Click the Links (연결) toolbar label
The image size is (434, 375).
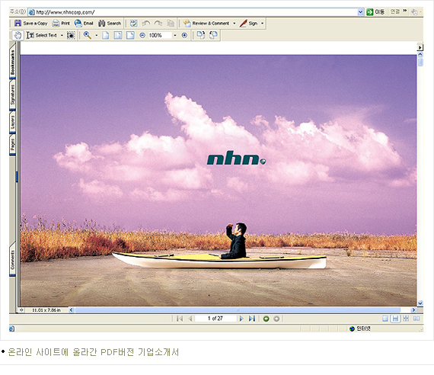tap(395, 11)
